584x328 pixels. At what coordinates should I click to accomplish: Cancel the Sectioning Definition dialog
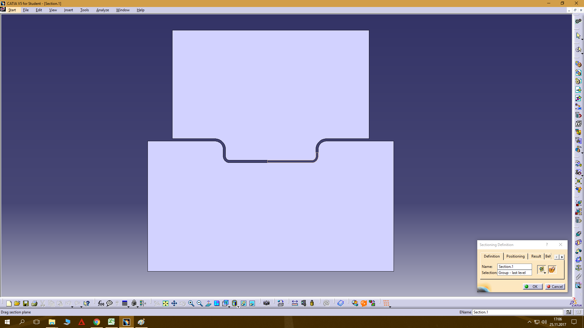point(555,286)
